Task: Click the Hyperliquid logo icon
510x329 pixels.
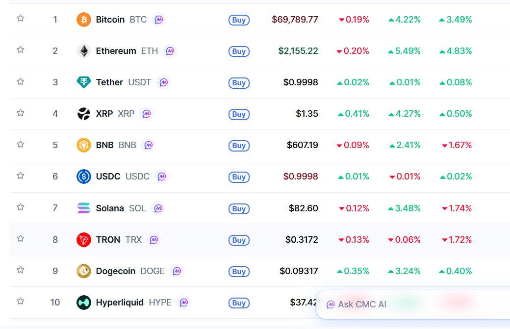Action: [84, 303]
